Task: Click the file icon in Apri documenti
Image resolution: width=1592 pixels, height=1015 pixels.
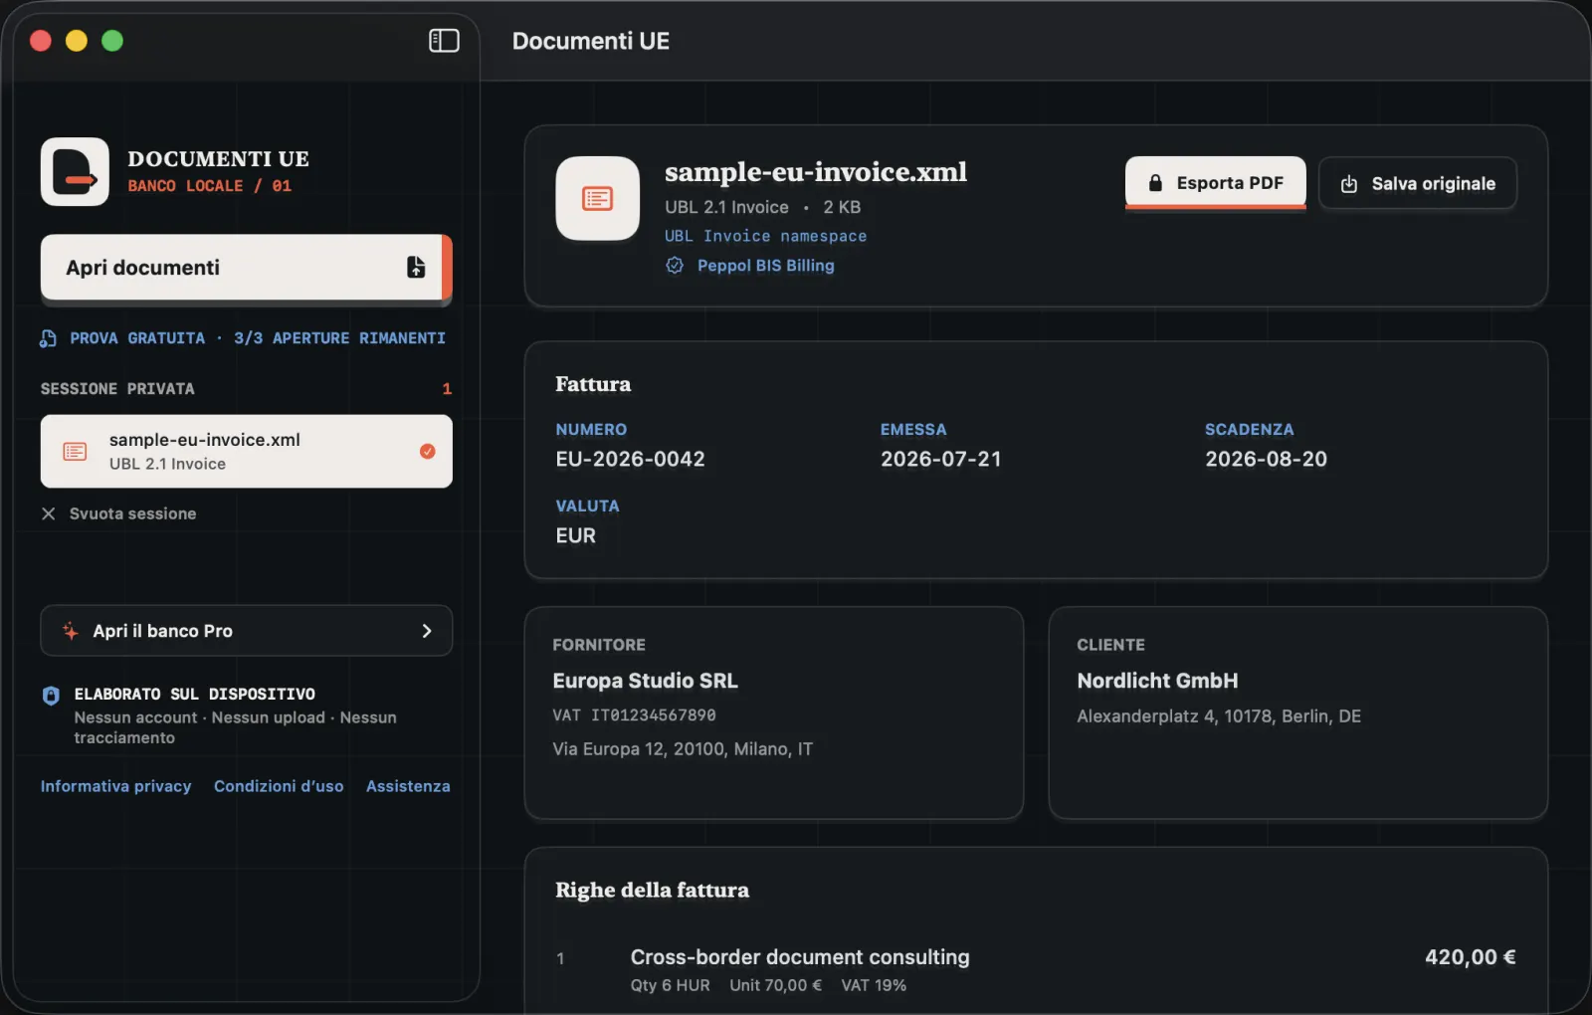Action: tap(416, 267)
